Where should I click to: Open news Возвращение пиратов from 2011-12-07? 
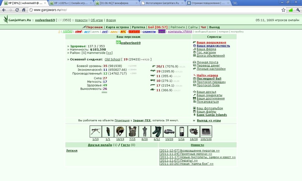click(190, 151)
